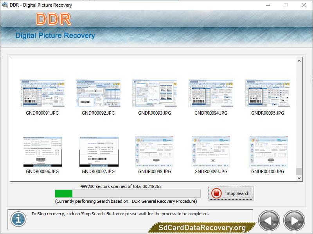Minimize the DDR window

(268, 5)
